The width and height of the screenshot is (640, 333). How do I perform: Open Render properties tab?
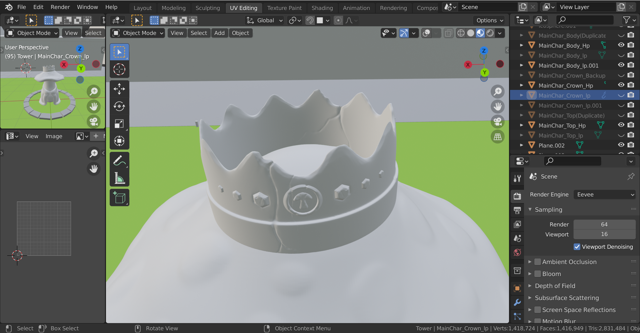coord(517,196)
